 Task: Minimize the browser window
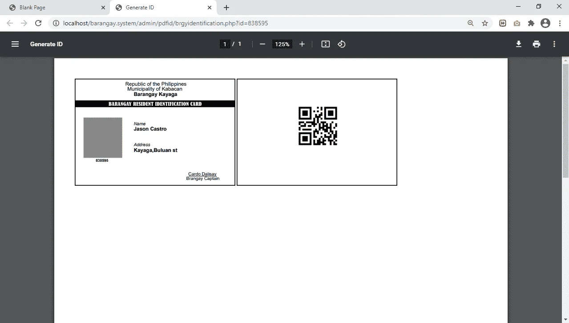[518, 7]
